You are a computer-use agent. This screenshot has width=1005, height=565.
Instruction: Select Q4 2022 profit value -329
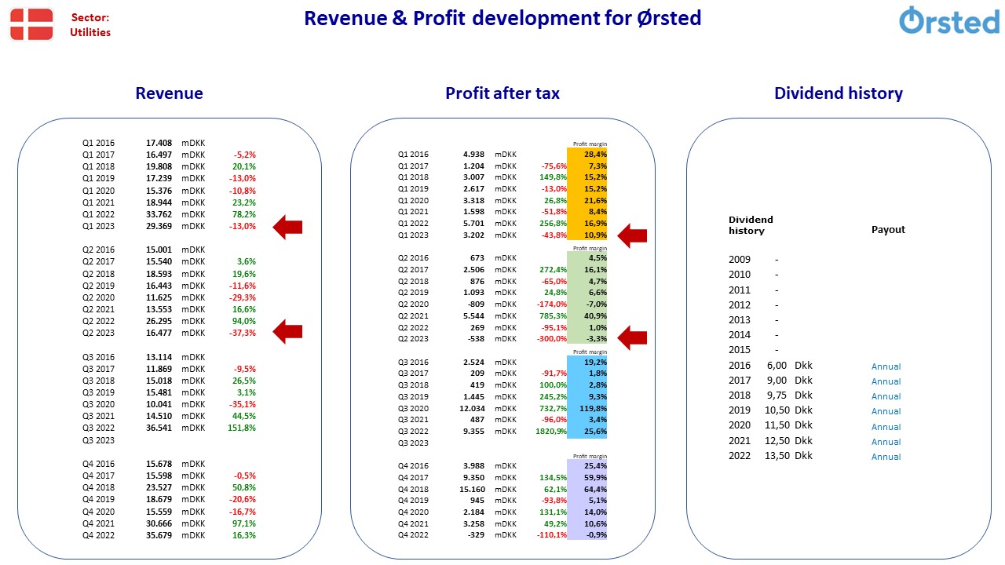tap(476, 535)
